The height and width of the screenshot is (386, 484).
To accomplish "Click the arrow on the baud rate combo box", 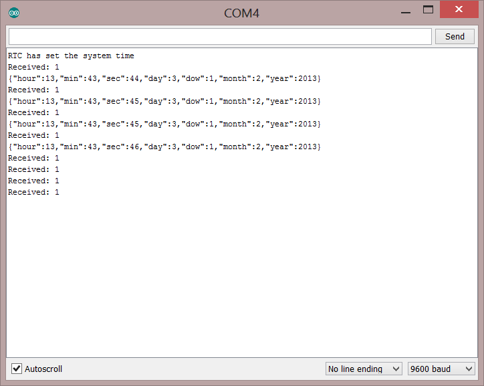I will click(x=469, y=369).
